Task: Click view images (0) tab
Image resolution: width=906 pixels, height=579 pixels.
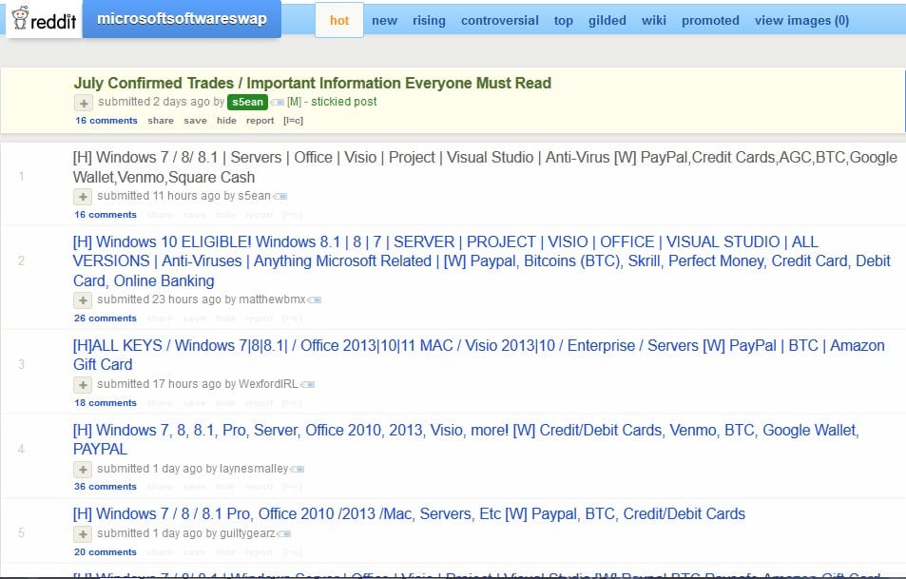Action: (801, 20)
